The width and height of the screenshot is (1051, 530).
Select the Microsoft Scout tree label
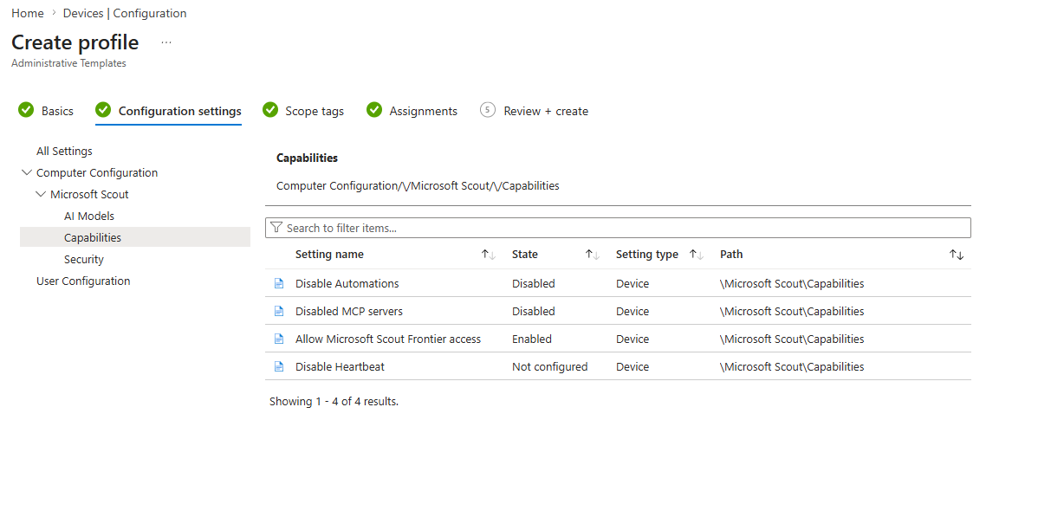click(x=89, y=194)
